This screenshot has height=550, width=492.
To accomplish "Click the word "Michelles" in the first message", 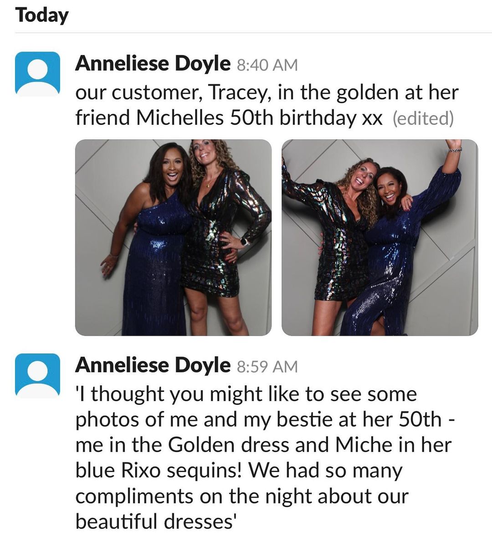I will coord(180,118).
